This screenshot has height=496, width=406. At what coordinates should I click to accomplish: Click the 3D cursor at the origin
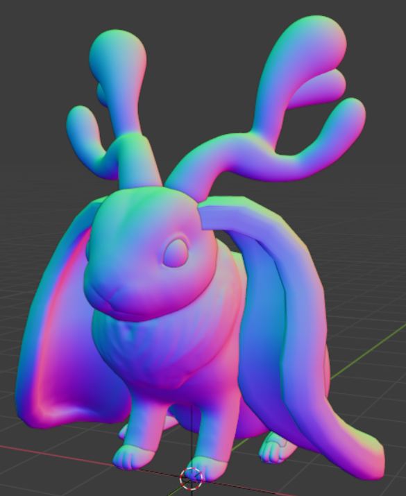191,479
